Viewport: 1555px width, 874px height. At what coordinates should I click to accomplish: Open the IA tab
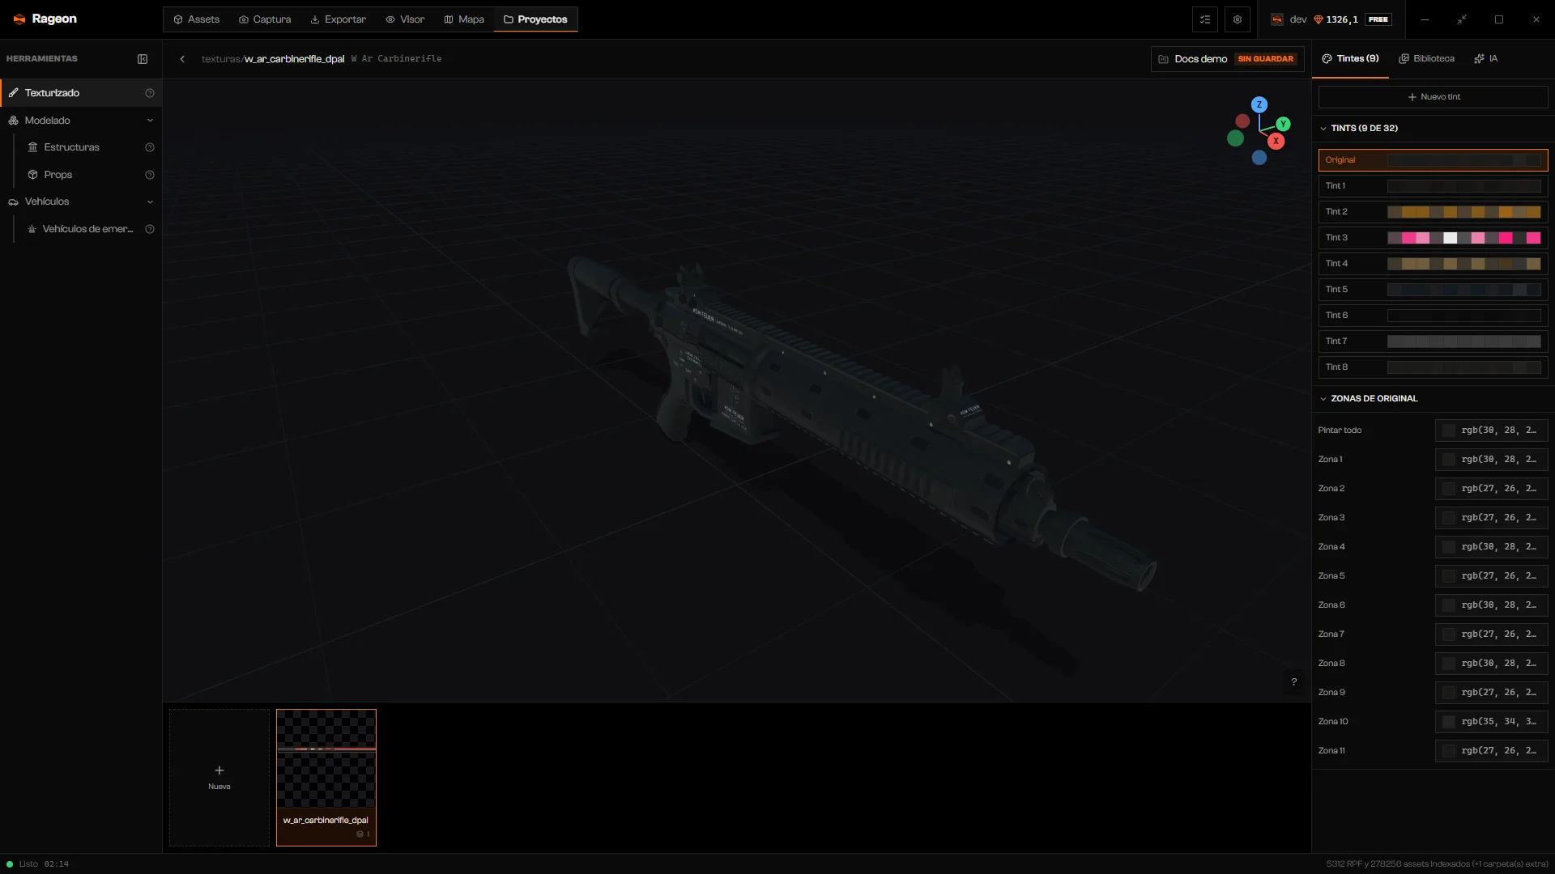click(x=1486, y=59)
